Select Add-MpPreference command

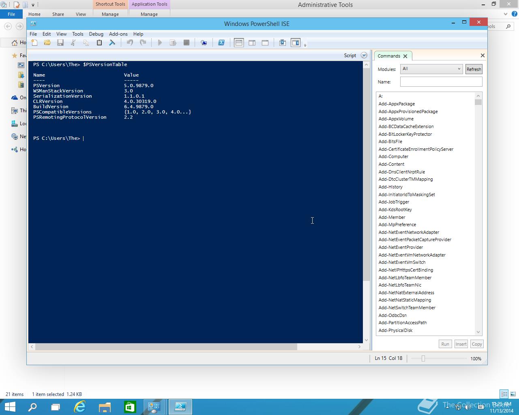397,225
